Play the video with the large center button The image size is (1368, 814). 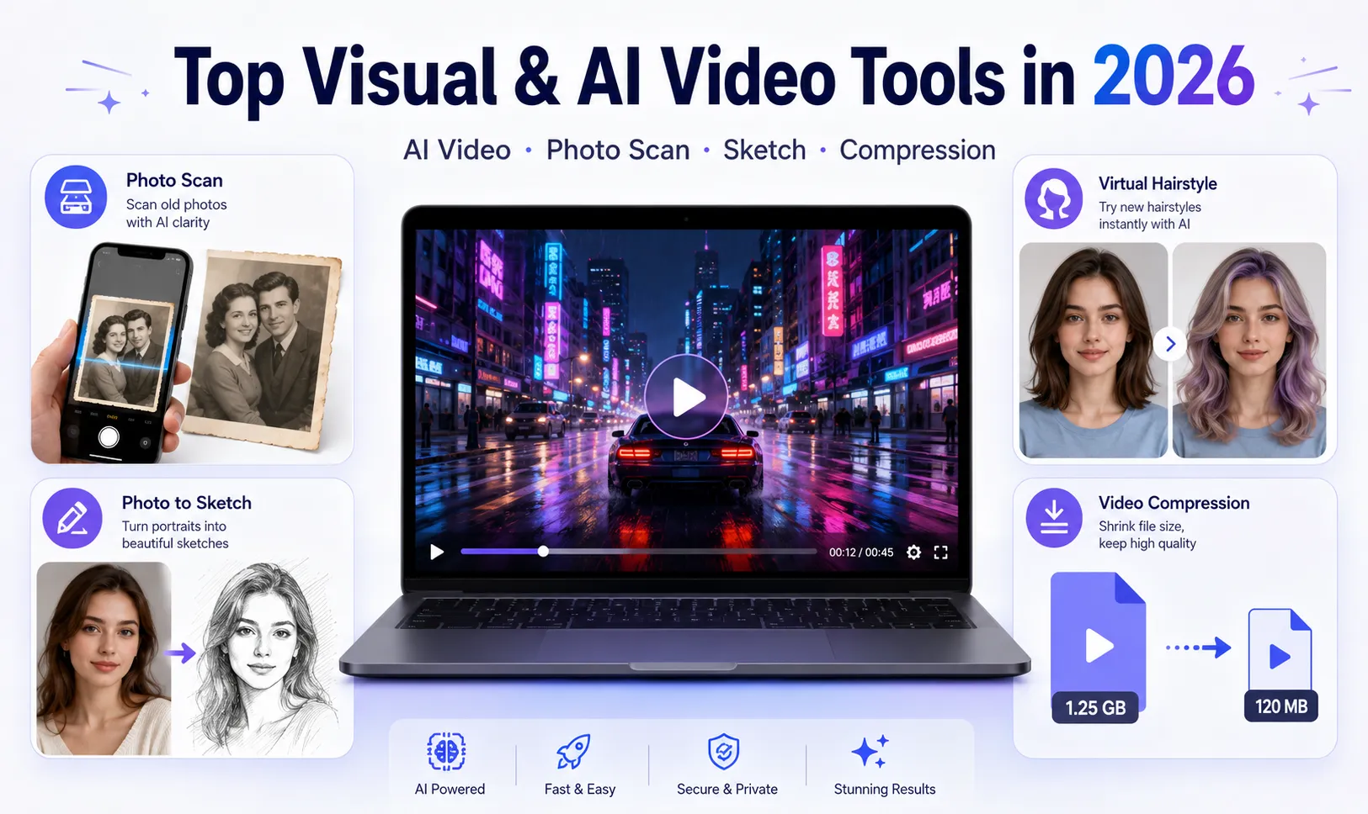tap(686, 397)
